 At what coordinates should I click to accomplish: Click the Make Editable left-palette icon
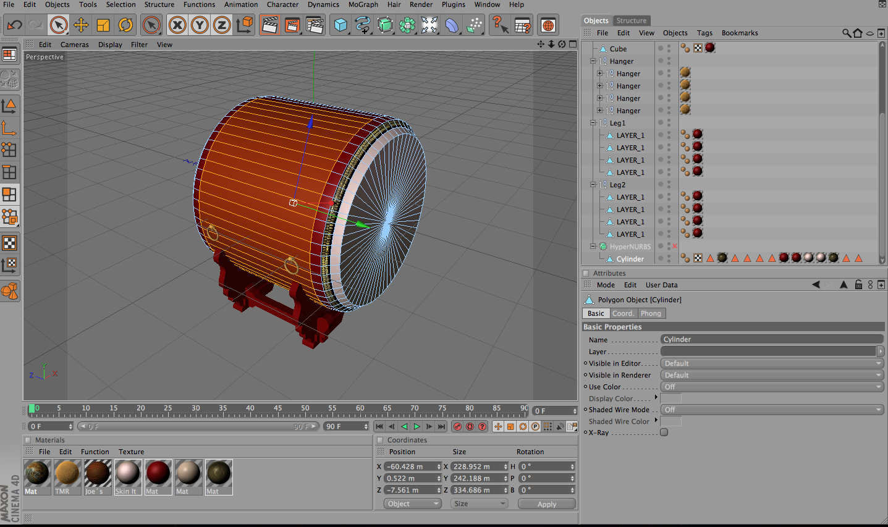[x=10, y=79]
